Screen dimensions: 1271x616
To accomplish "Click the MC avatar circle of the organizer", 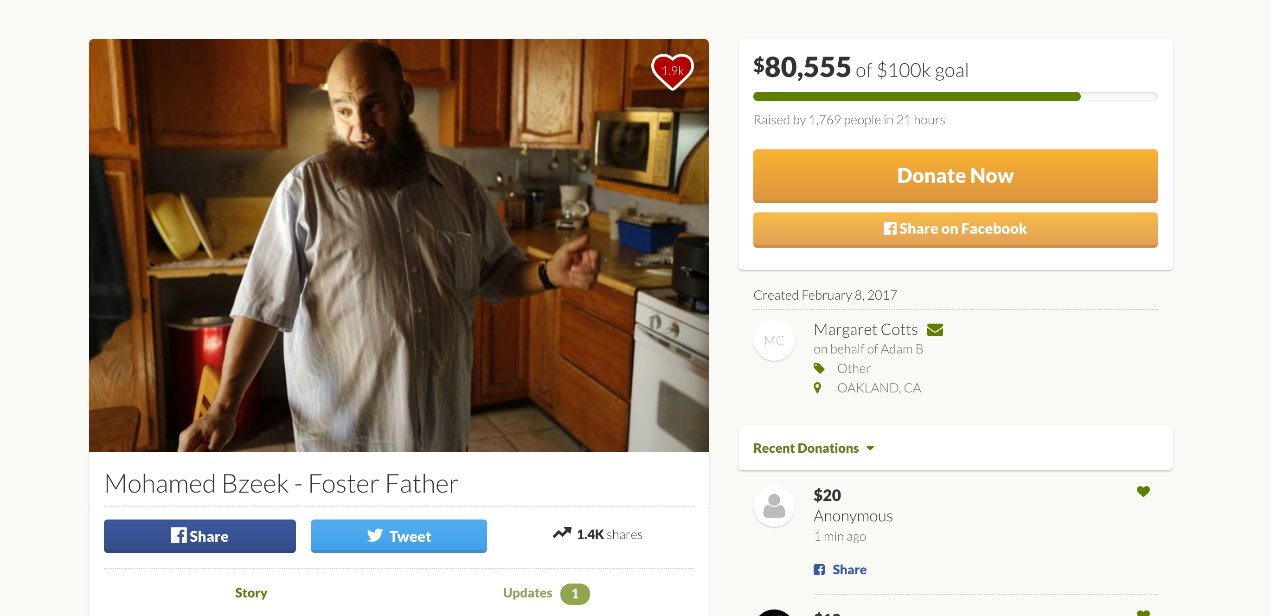I will point(774,340).
